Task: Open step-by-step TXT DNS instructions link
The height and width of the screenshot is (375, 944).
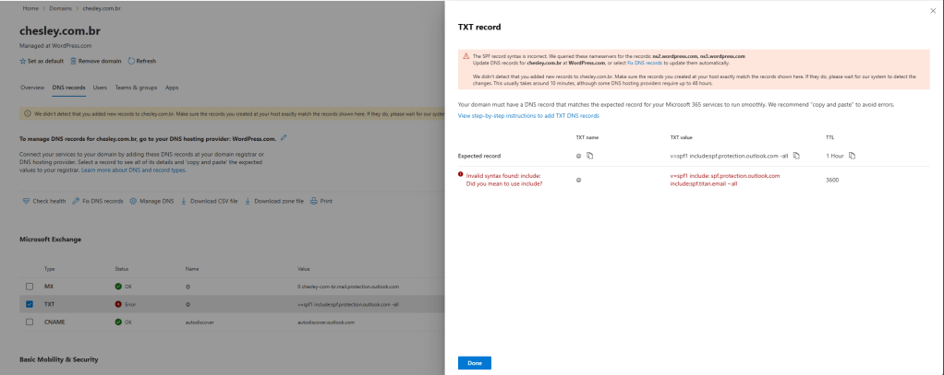Action: pyautogui.click(x=528, y=116)
